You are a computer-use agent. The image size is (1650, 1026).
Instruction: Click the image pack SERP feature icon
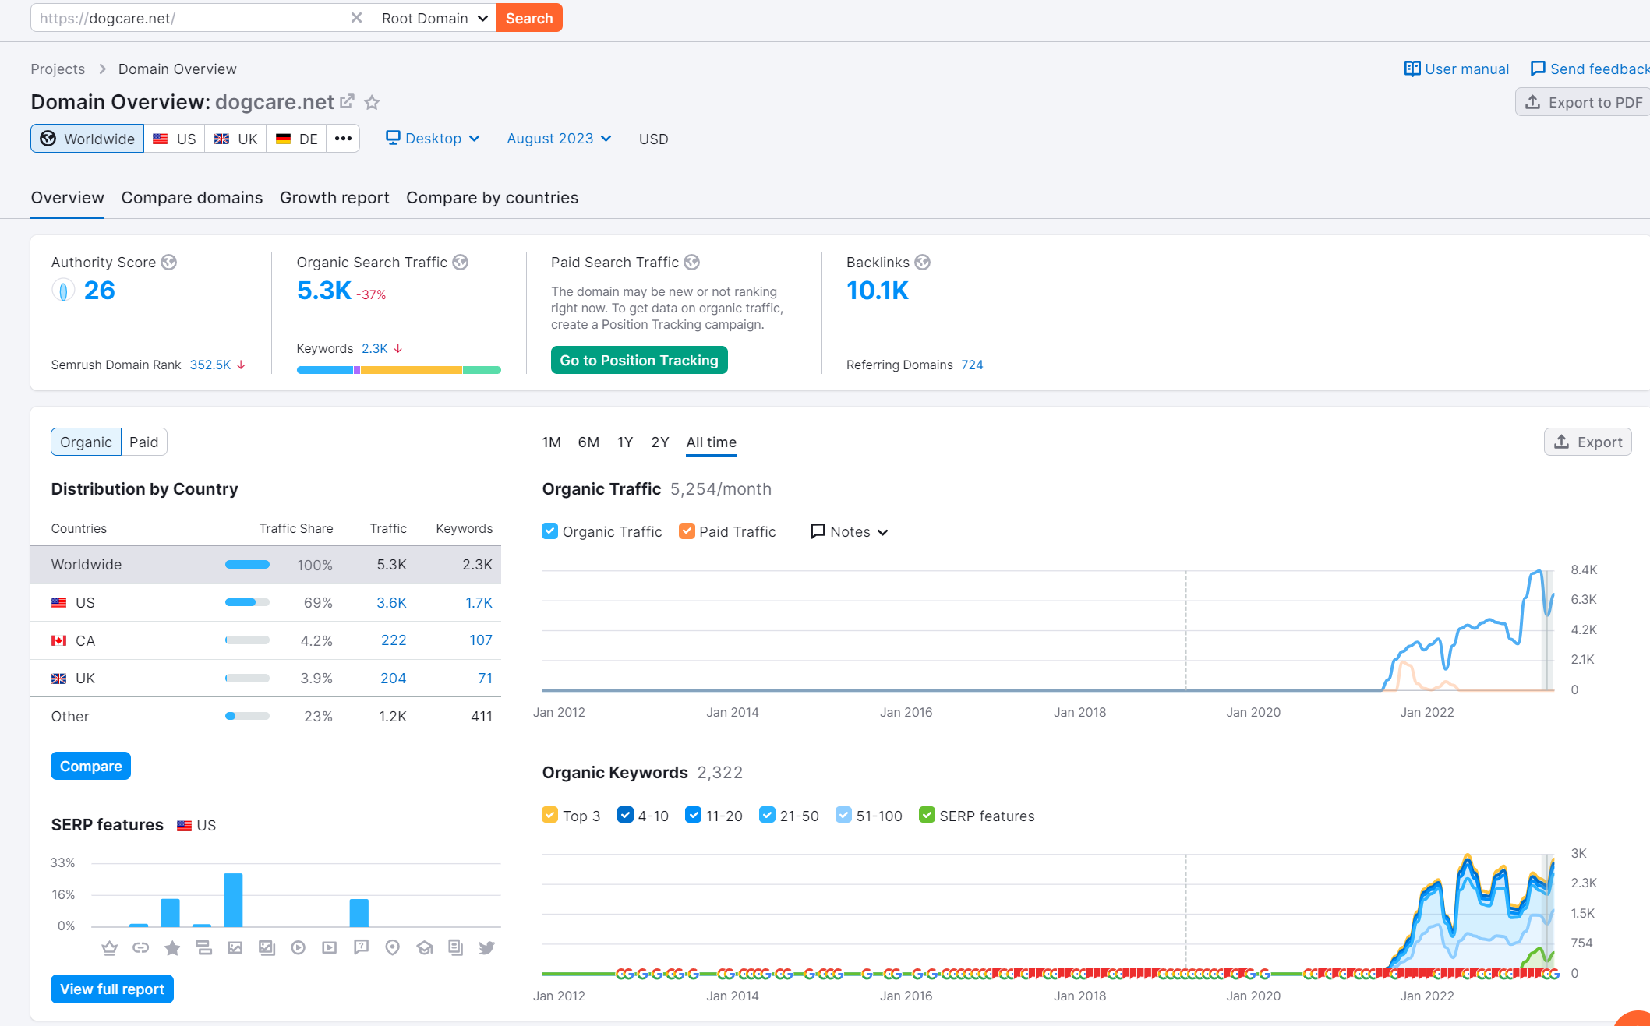[267, 948]
